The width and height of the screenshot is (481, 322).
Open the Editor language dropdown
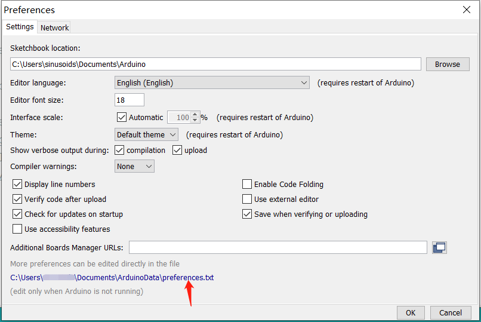tap(212, 82)
